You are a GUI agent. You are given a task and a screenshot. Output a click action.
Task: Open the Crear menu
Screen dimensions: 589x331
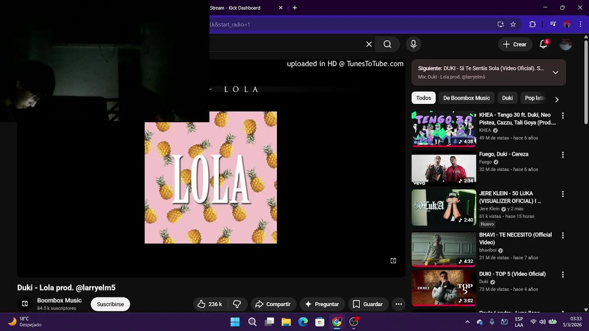pyautogui.click(x=515, y=44)
